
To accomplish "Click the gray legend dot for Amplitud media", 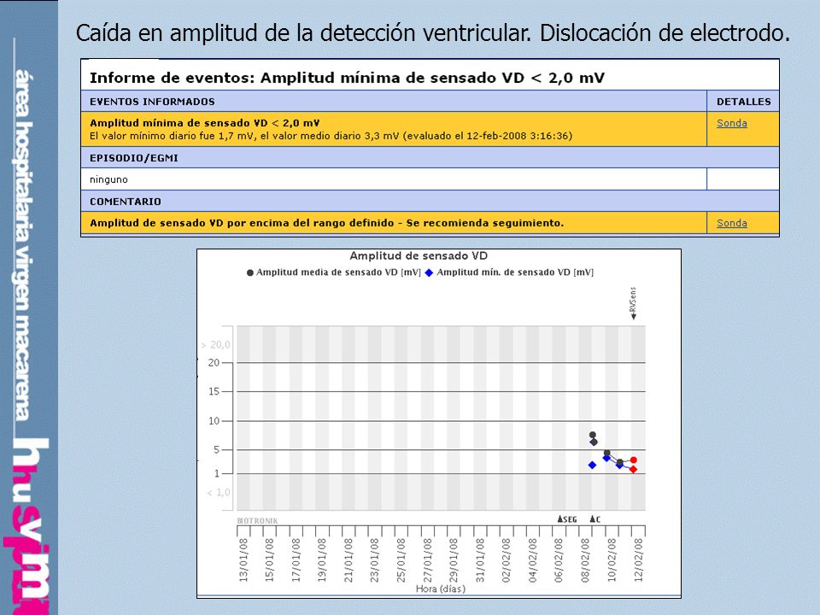I will coord(250,272).
